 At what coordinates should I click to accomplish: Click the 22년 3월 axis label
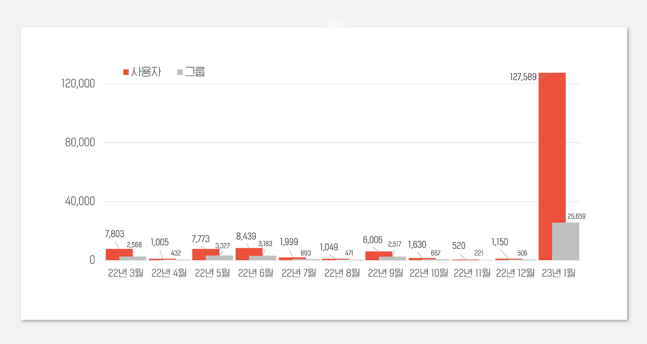(x=126, y=273)
